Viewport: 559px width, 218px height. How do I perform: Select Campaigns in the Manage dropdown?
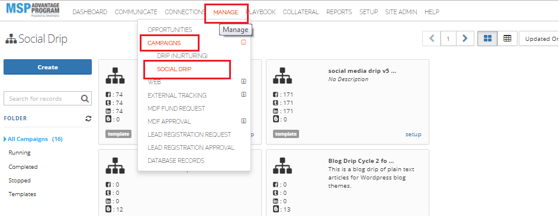(x=164, y=43)
